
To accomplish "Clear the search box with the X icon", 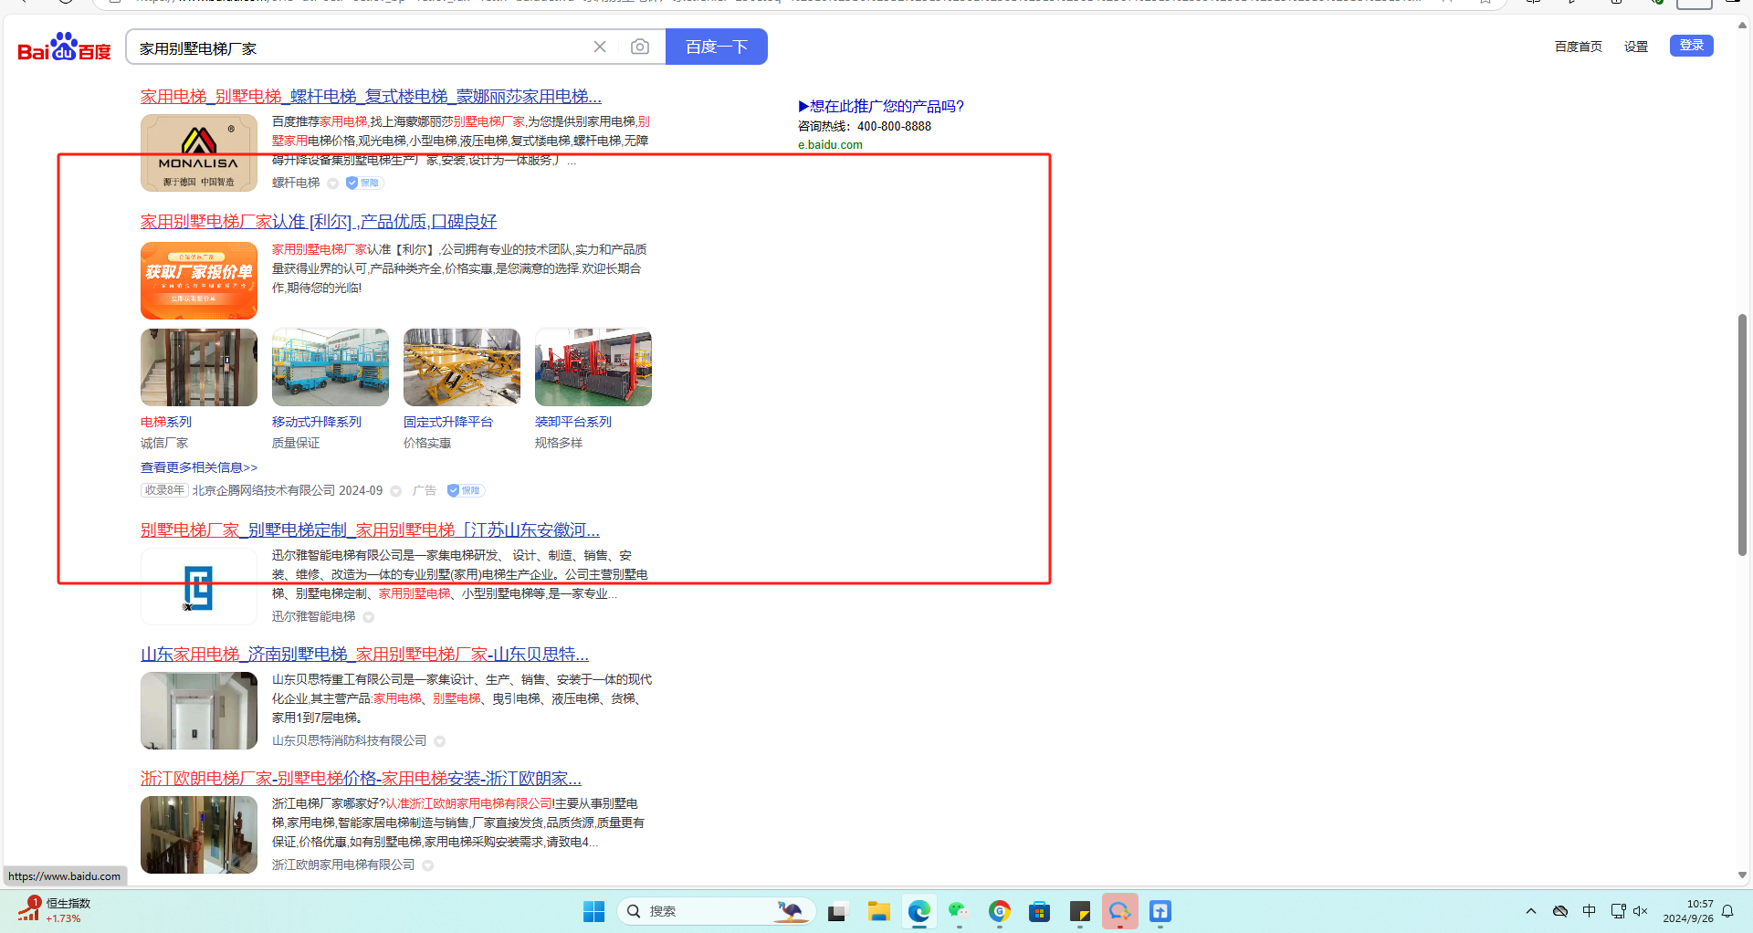I will [x=600, y=47].
